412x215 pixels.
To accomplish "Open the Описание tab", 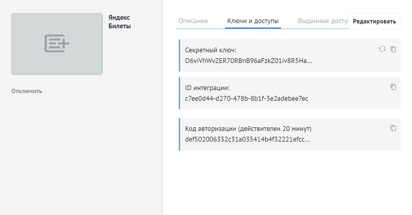I will 193,21.
